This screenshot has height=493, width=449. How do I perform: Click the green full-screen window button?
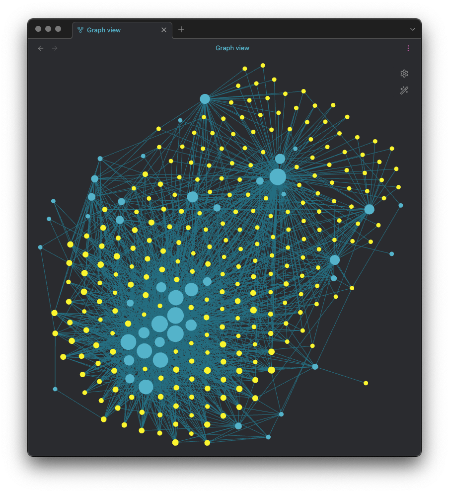click(58, 28)
